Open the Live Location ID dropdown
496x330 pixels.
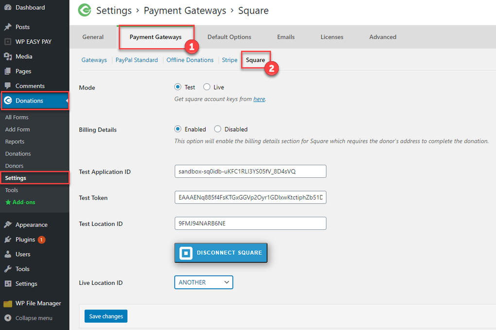203,282
